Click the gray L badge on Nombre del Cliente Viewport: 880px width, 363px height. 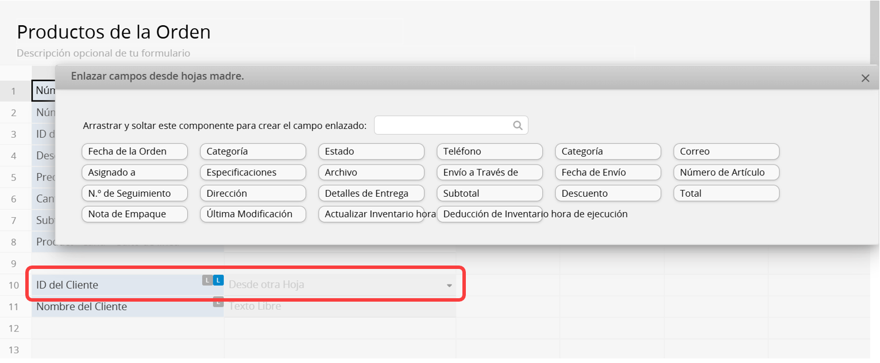click(218, 302)
